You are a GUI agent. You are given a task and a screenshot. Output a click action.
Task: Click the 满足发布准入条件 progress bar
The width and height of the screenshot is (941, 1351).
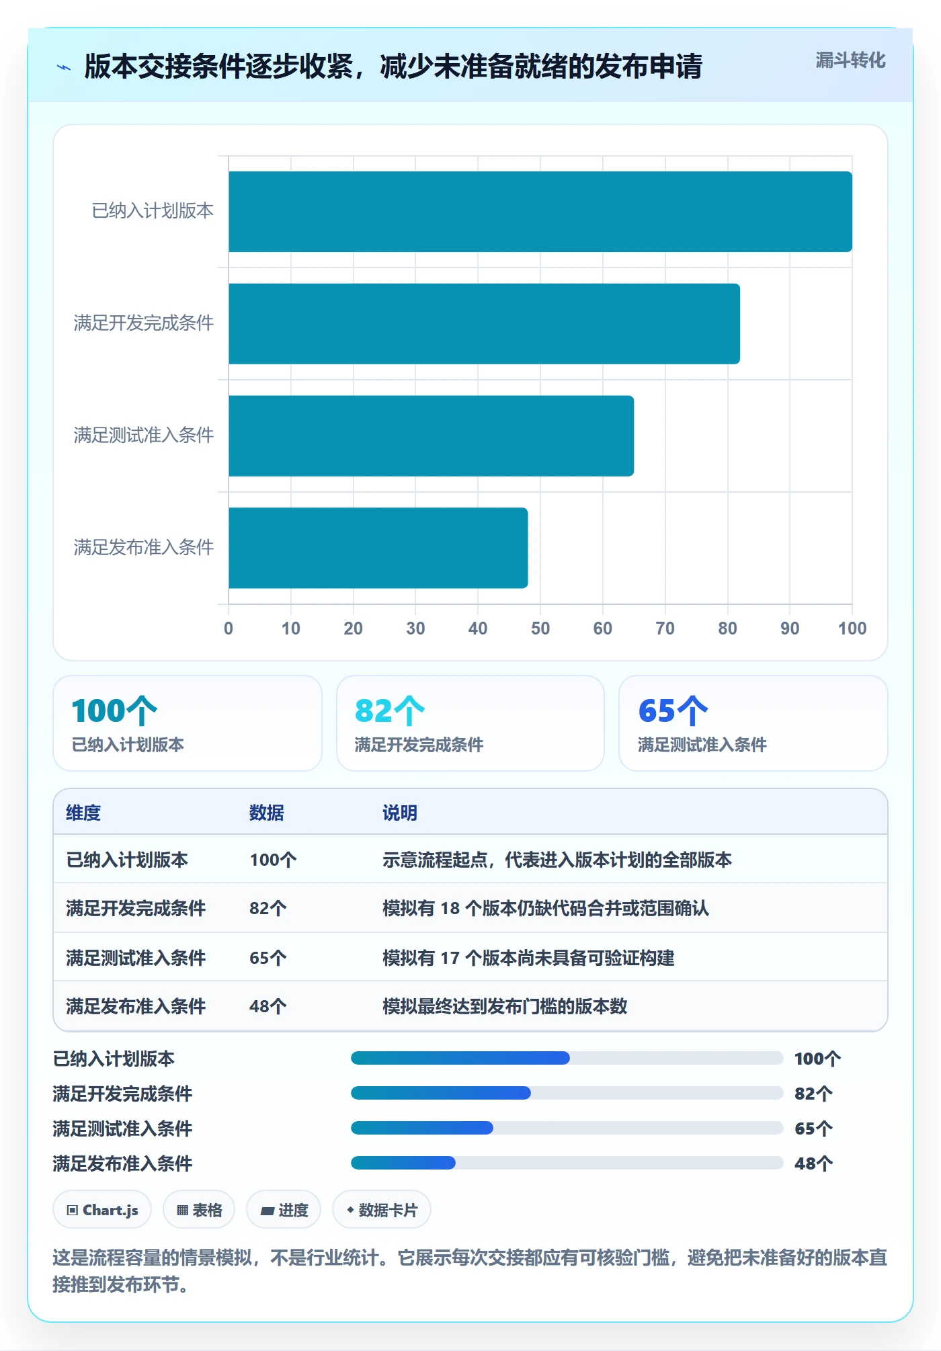click(x=567, y=1163)
